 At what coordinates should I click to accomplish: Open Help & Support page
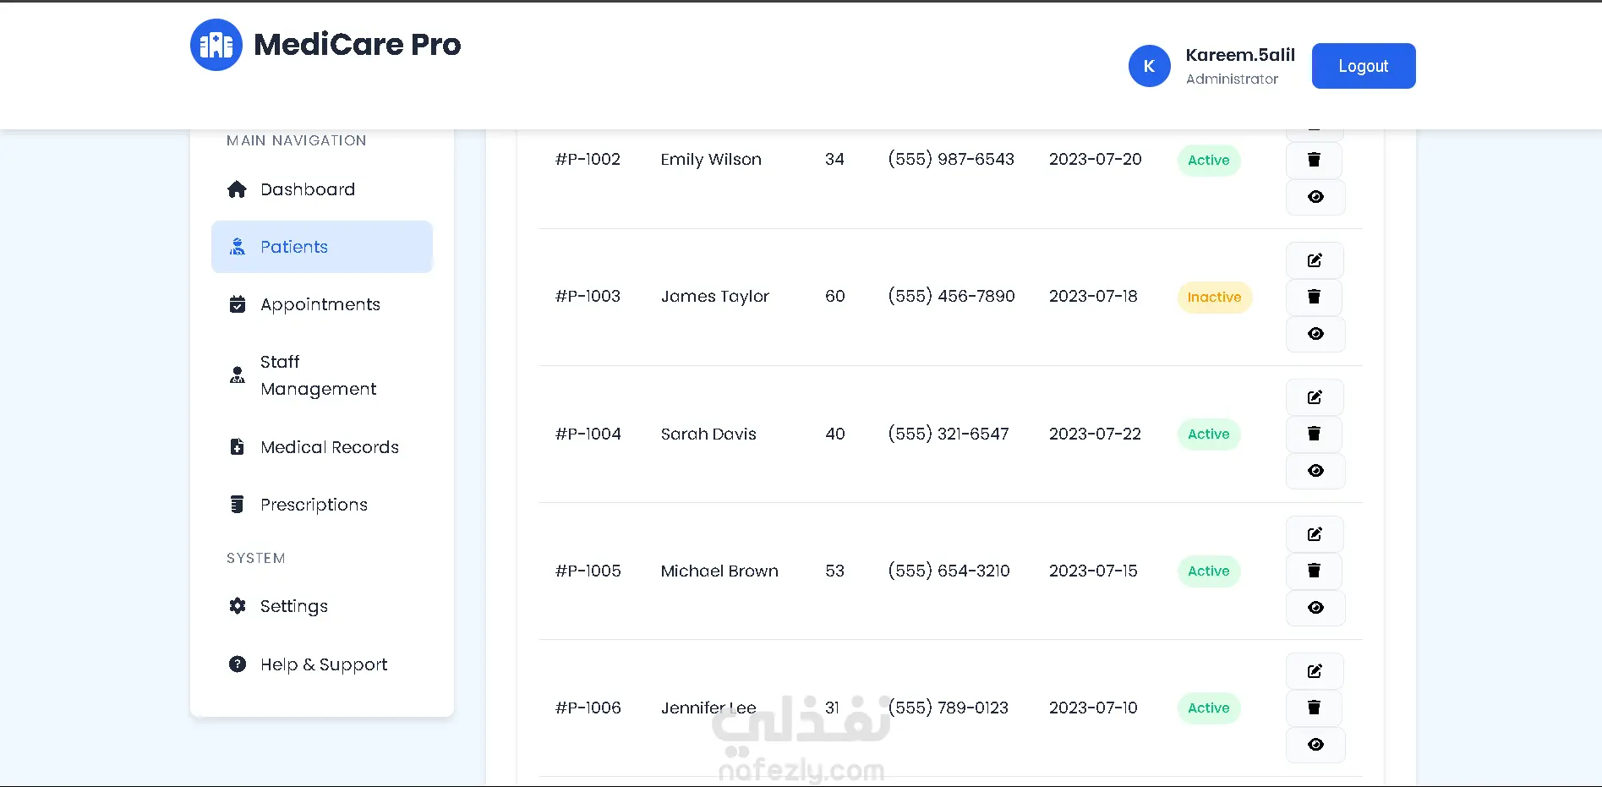(x=323, y=664)
